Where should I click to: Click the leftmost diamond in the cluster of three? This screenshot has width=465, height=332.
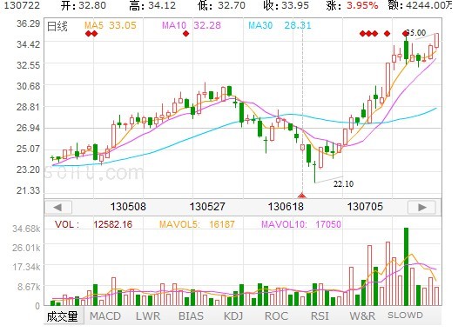(x=362, y=33)
